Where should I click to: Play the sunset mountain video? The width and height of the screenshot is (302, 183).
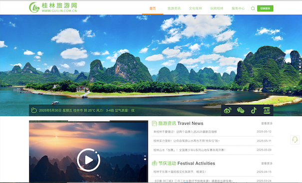click(88, 160)
